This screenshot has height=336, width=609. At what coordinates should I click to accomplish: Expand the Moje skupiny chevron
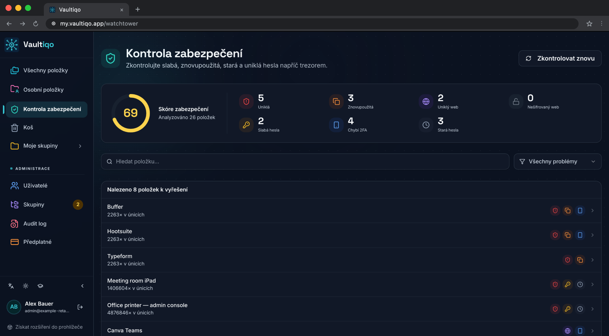(x=80, y=146)
